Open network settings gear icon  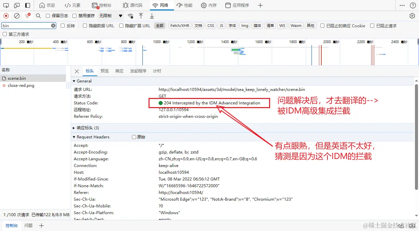[412, 16]
